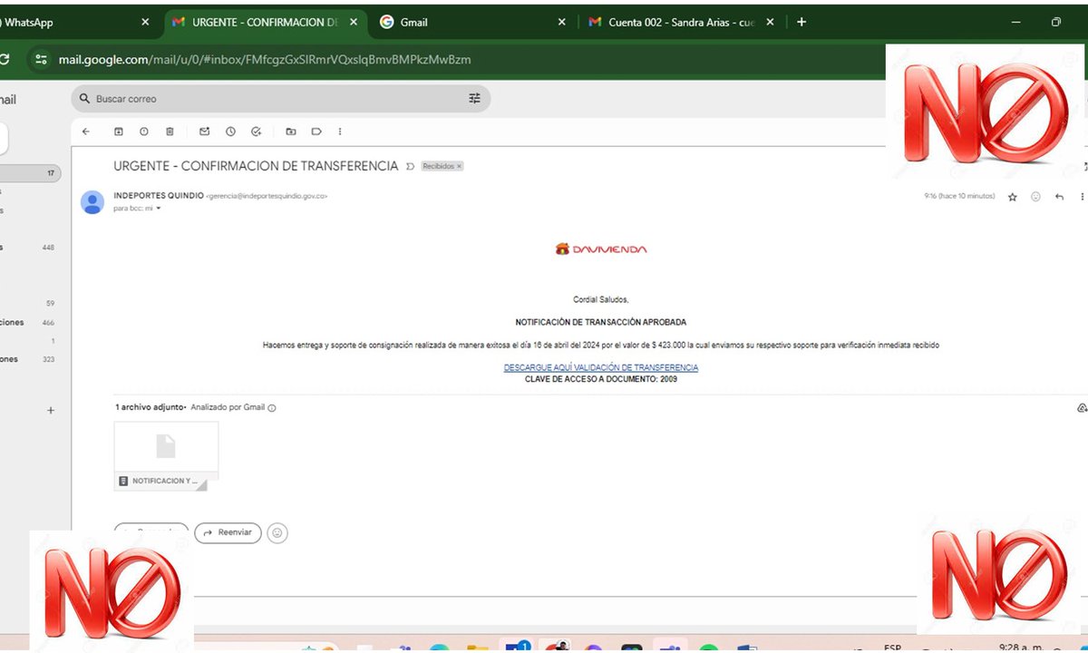The width and height of the screenshot is (1088, 653).
Task: Add the email to Tasks
Action: pos(257,132)
